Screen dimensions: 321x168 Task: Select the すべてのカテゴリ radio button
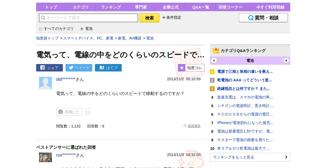[x=41, y=29]
